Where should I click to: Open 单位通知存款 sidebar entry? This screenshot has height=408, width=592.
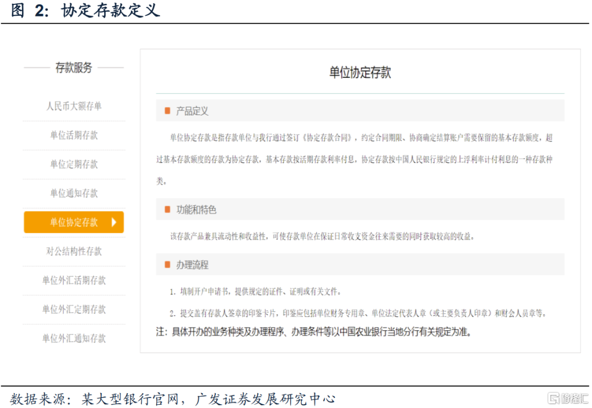pos(74,194)
